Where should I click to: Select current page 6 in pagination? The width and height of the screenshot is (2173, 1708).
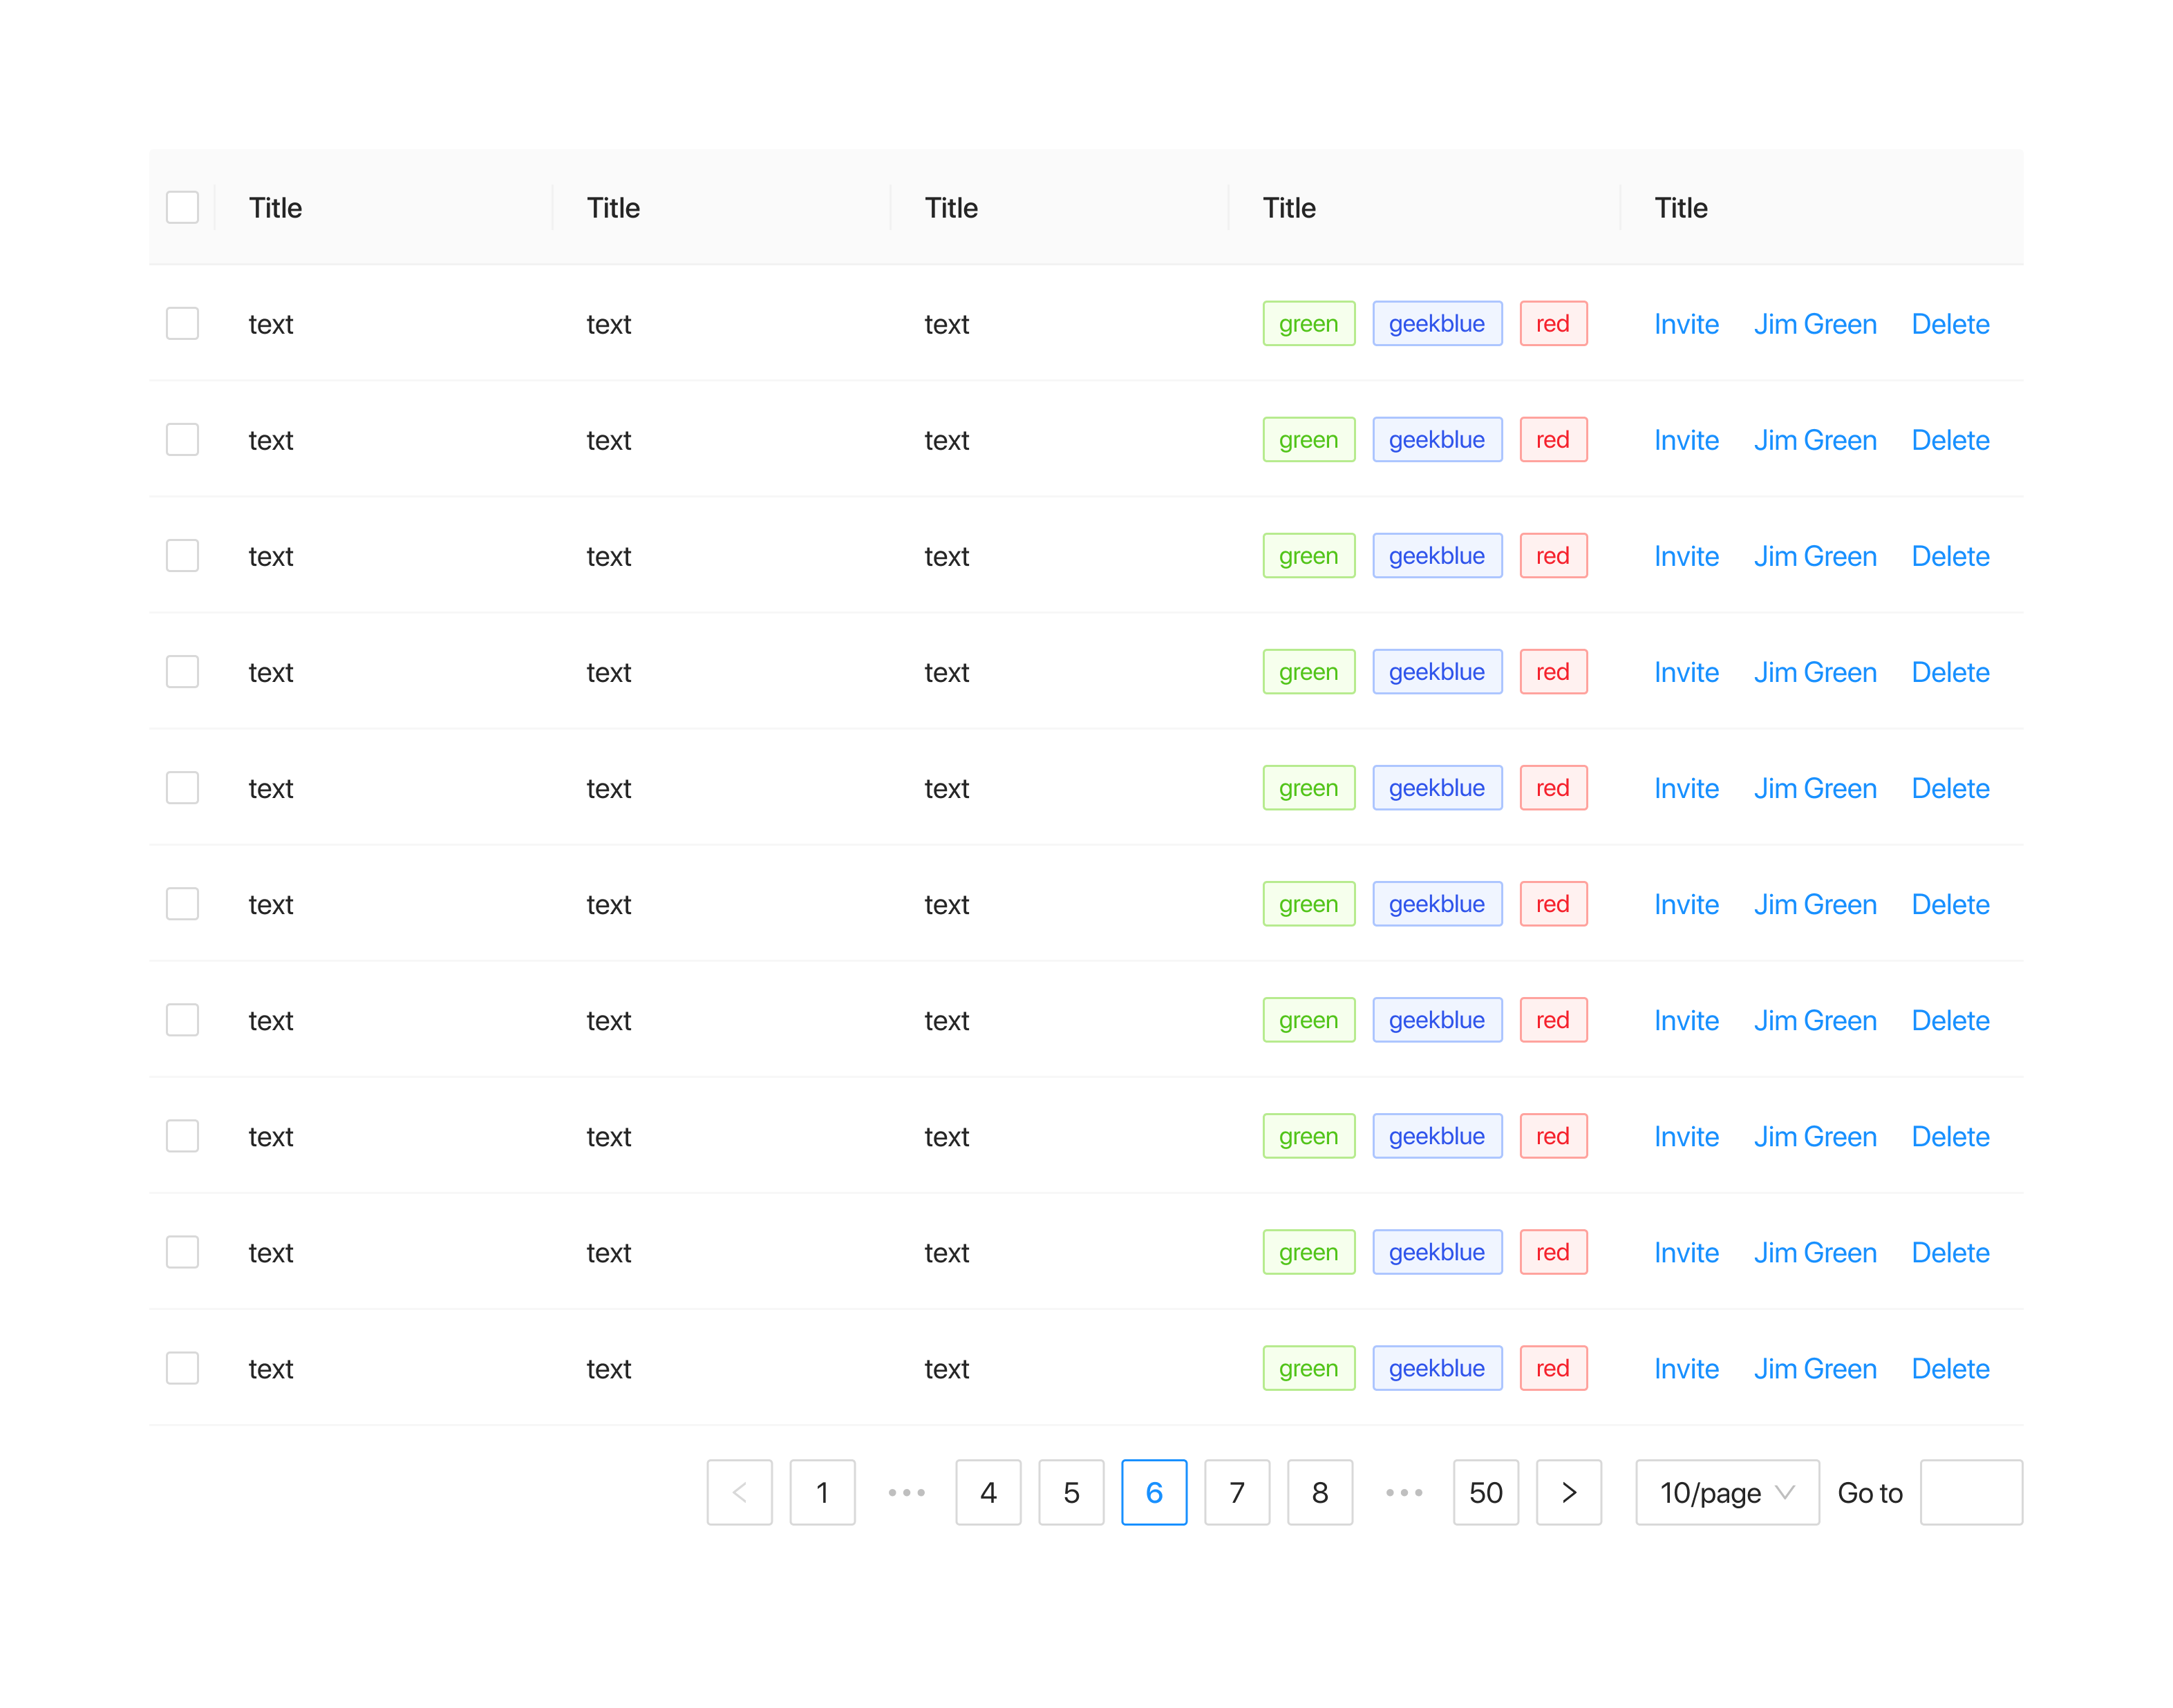coord(1154,1492)
